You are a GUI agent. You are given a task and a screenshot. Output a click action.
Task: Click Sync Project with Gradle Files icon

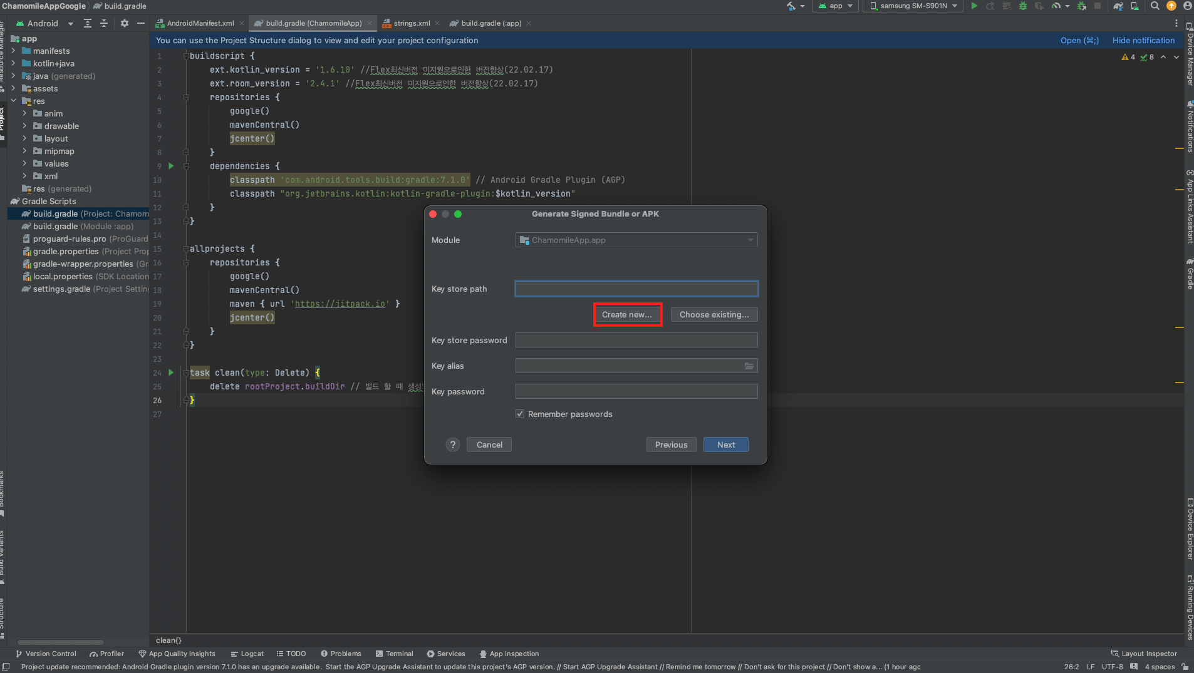tap(1118, 6)
